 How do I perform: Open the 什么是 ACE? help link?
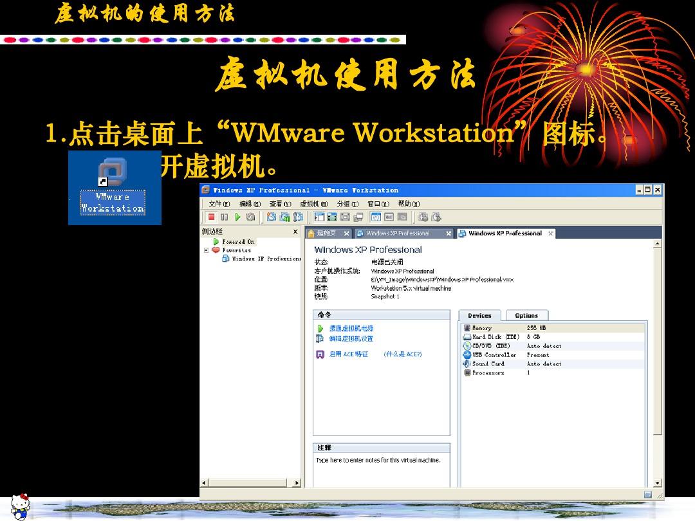pos(402,354)
